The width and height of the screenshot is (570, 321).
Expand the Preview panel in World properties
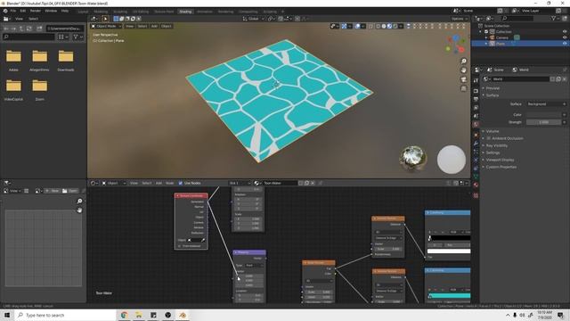click(493, 88)
